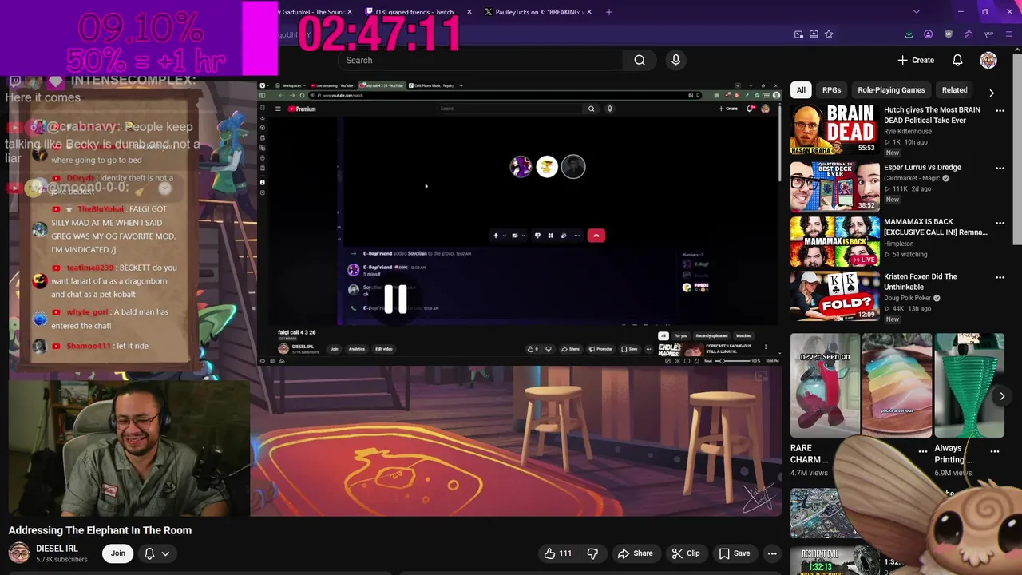
Task: Save the video to a playlist
Action: [735, 553]
